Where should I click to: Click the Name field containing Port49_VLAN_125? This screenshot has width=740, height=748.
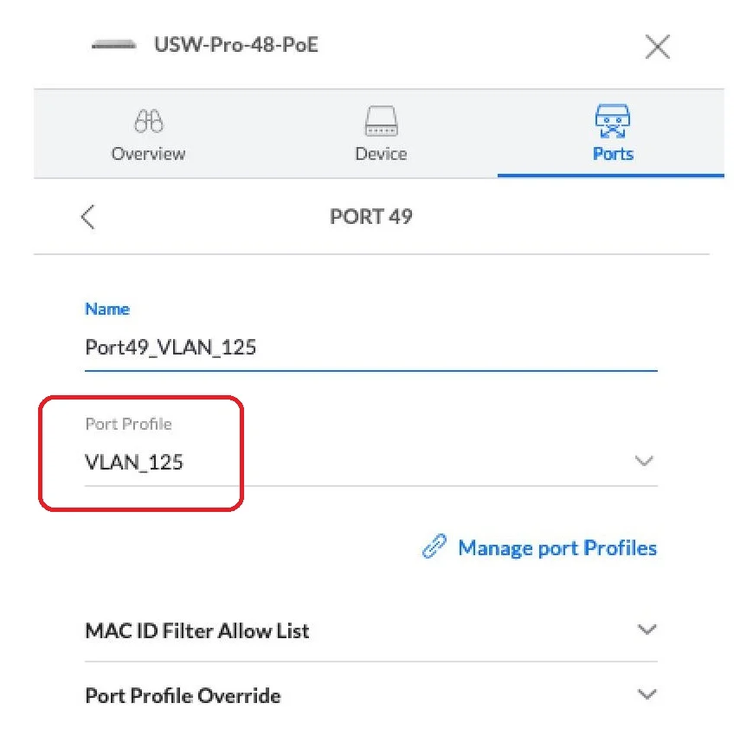pyautogui.click(x=370, y=348)
